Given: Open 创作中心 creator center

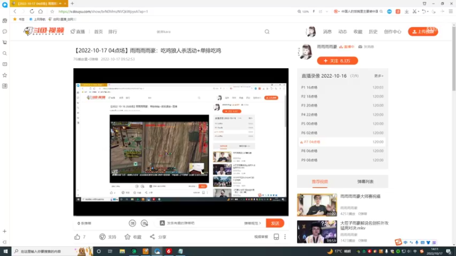Looking at the screenshot, I should [x=393, y=32].
